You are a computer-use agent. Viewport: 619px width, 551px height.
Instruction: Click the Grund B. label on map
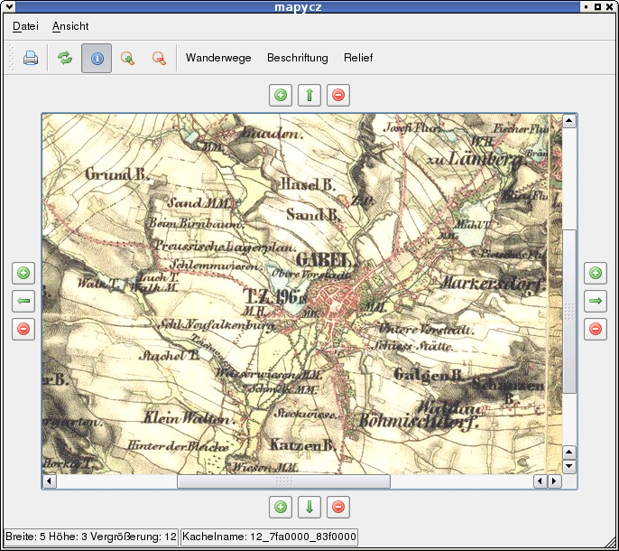[x=116, y=174]
